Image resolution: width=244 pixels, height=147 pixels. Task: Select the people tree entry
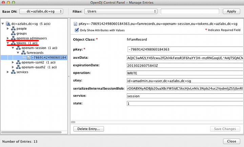tap(21, 29)
